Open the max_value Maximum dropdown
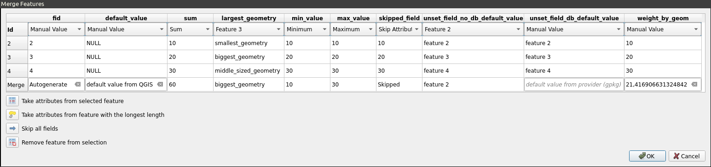 pos(353,29)
